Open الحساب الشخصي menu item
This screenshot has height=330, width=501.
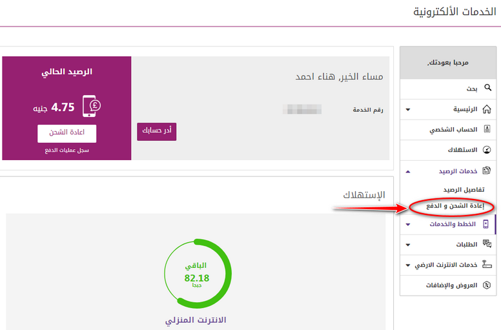(x=448, y=130)
